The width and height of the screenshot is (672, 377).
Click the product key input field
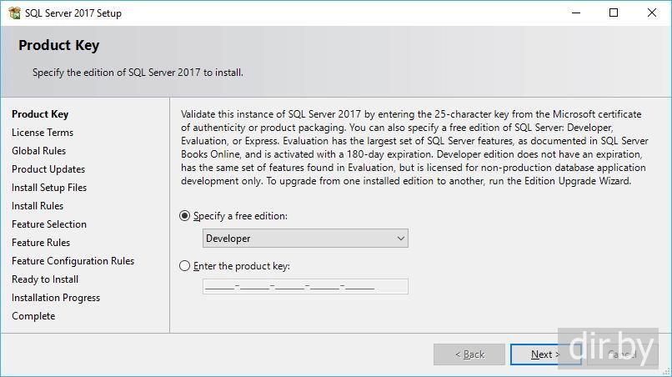[x=305, y=287]
